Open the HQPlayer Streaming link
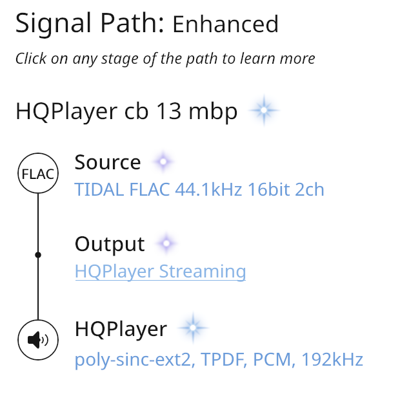The width and height of the screenshot is (400, 403). [161, 272]
